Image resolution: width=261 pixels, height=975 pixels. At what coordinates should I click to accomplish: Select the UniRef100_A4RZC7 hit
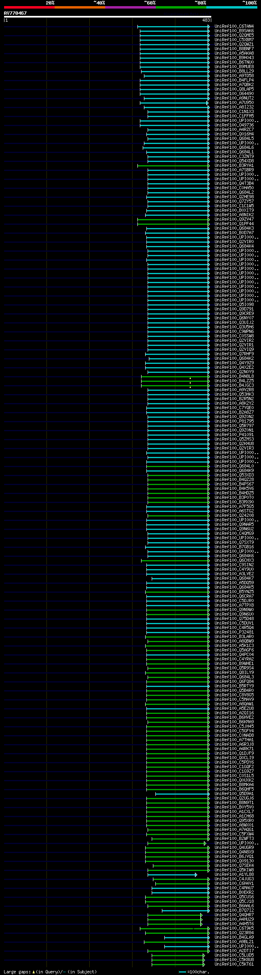click(x=234, y=130)
